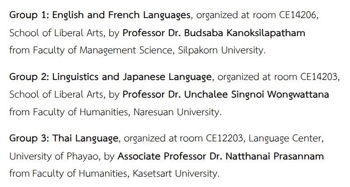Click the text 'Silpakorn University'
The height and width of the screenshot is (187, 350).
[x=221, y=50]
